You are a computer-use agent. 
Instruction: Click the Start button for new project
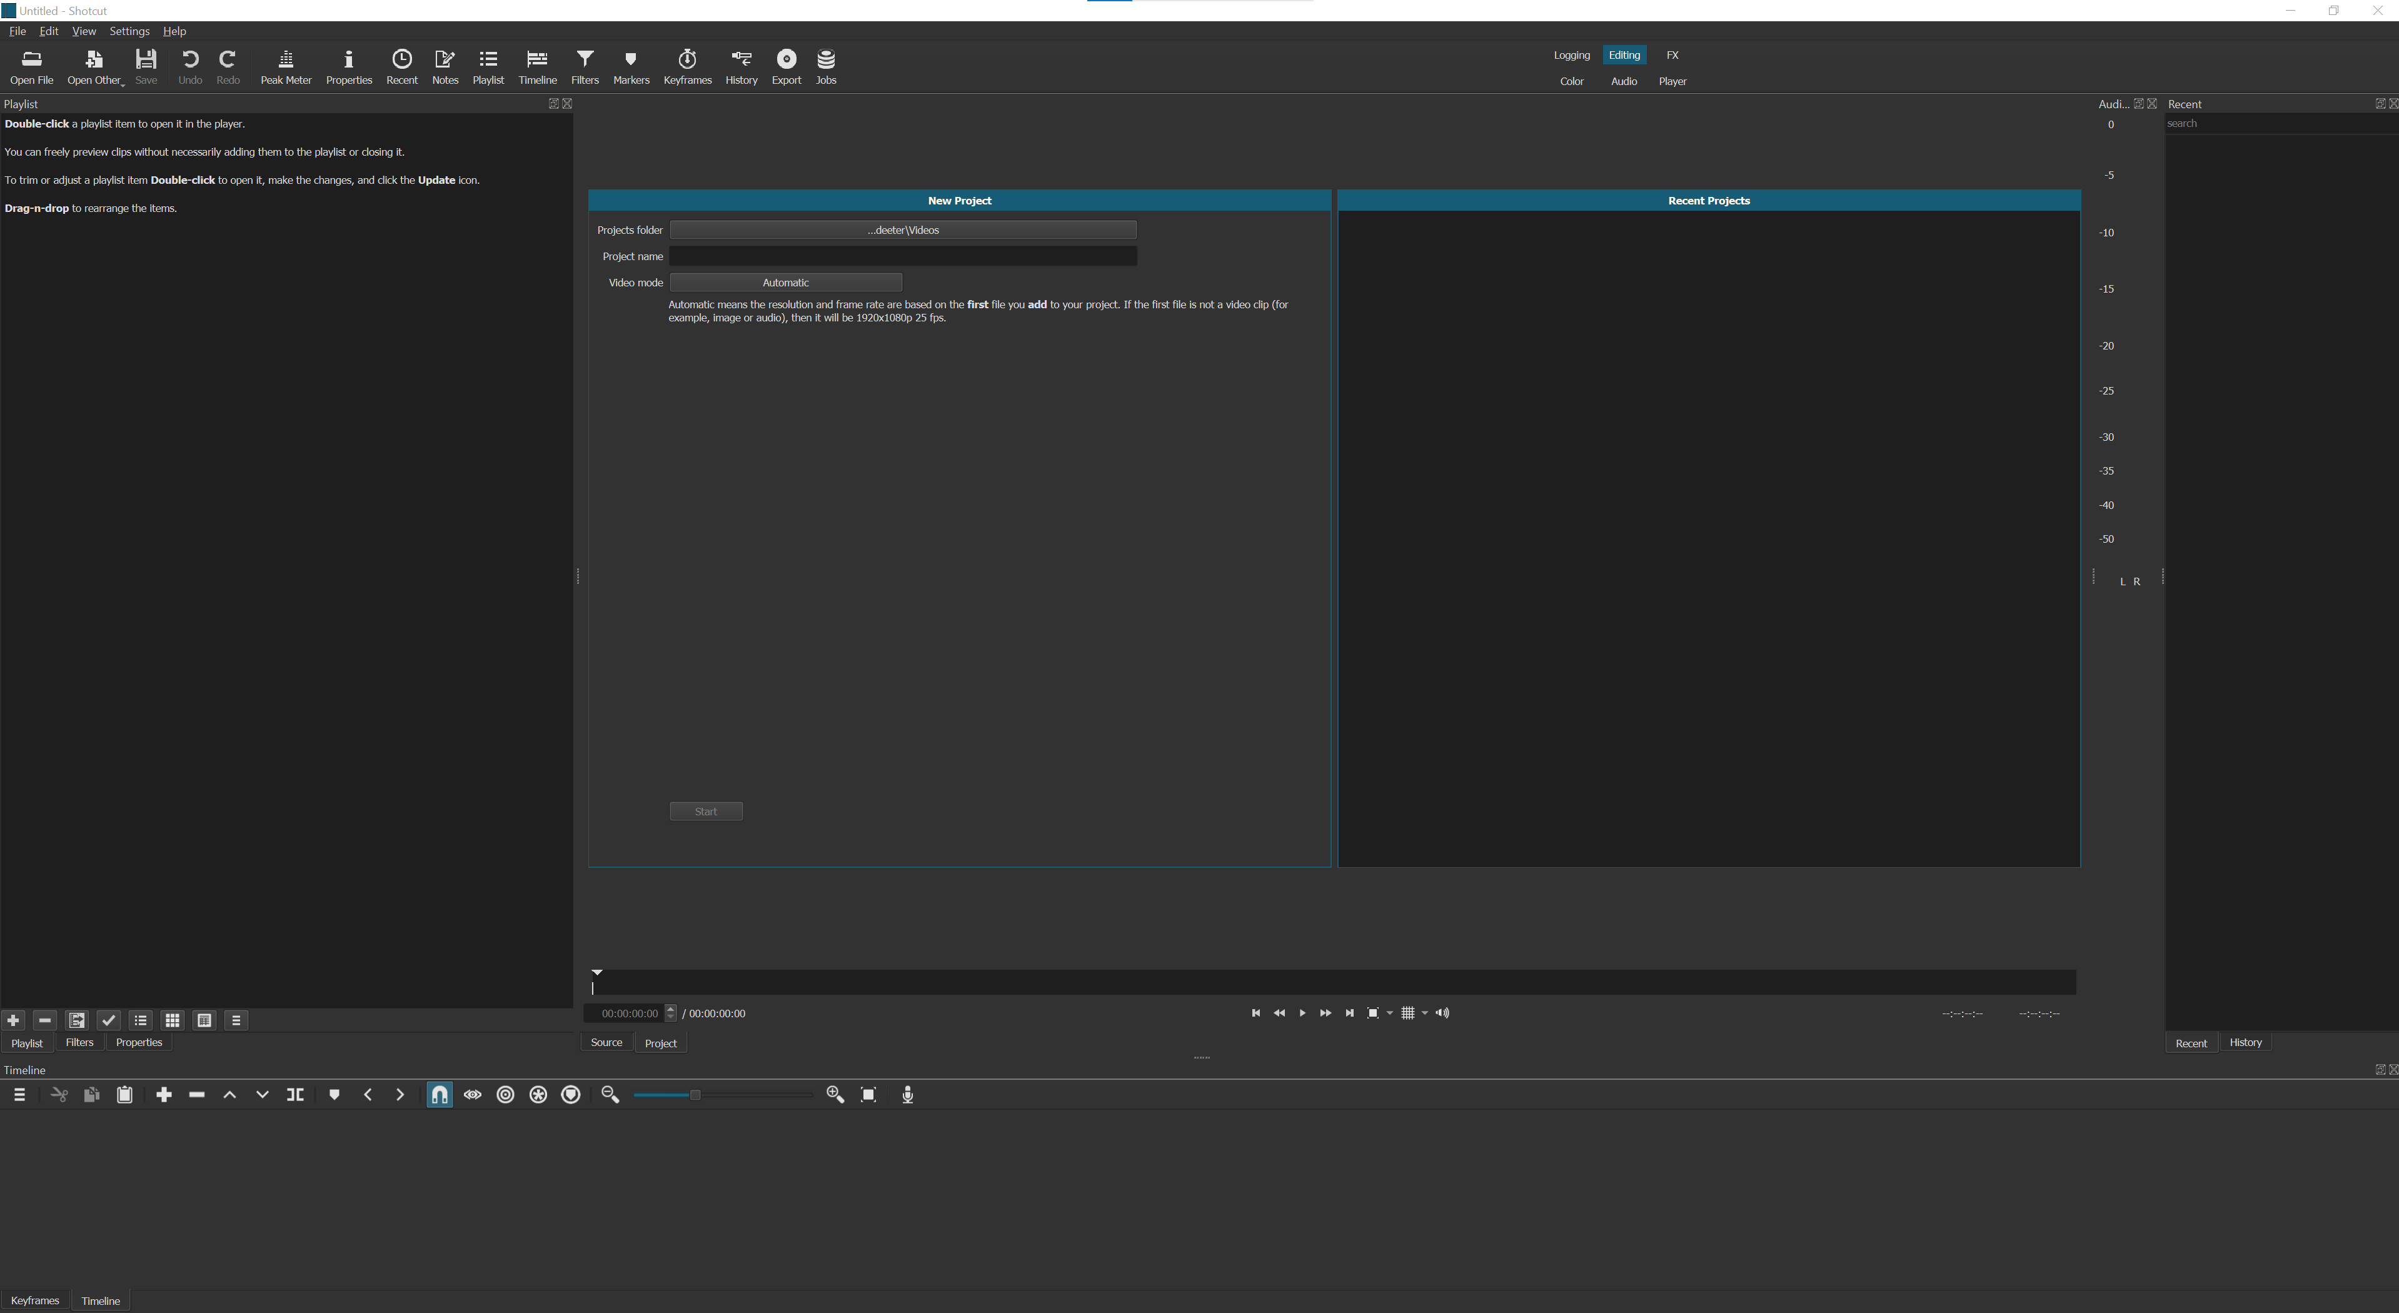point(705,810)
